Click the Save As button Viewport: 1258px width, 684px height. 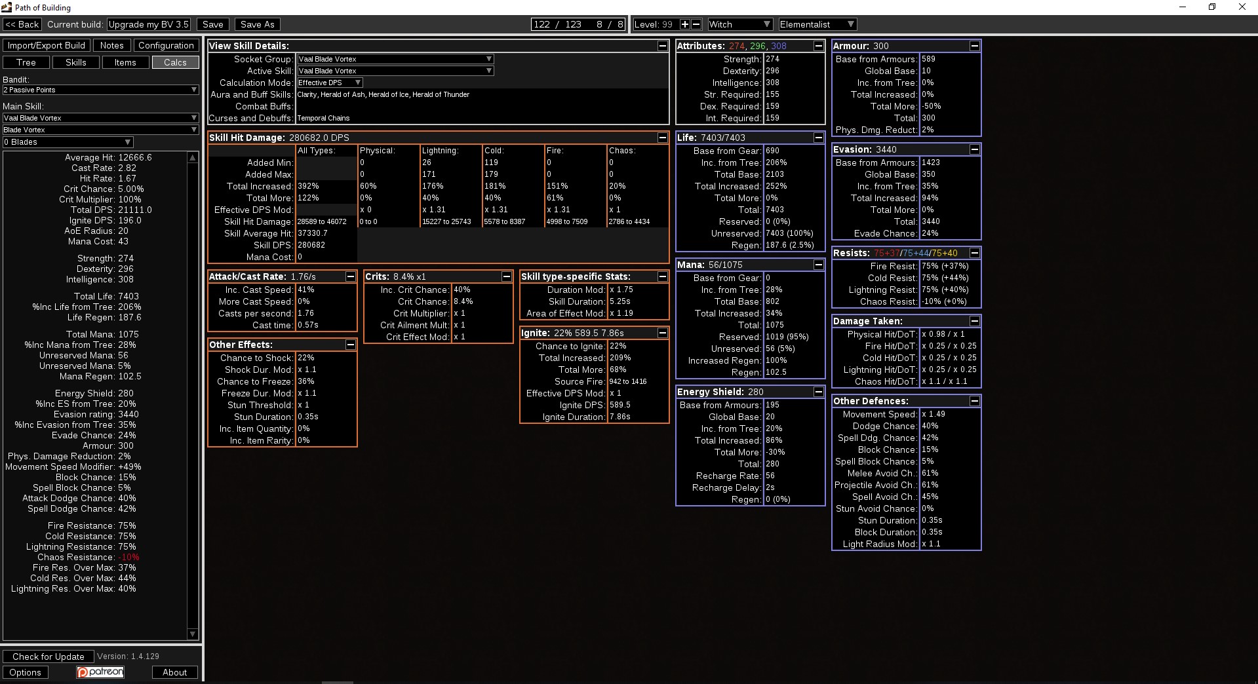click(x=258, y=24)
